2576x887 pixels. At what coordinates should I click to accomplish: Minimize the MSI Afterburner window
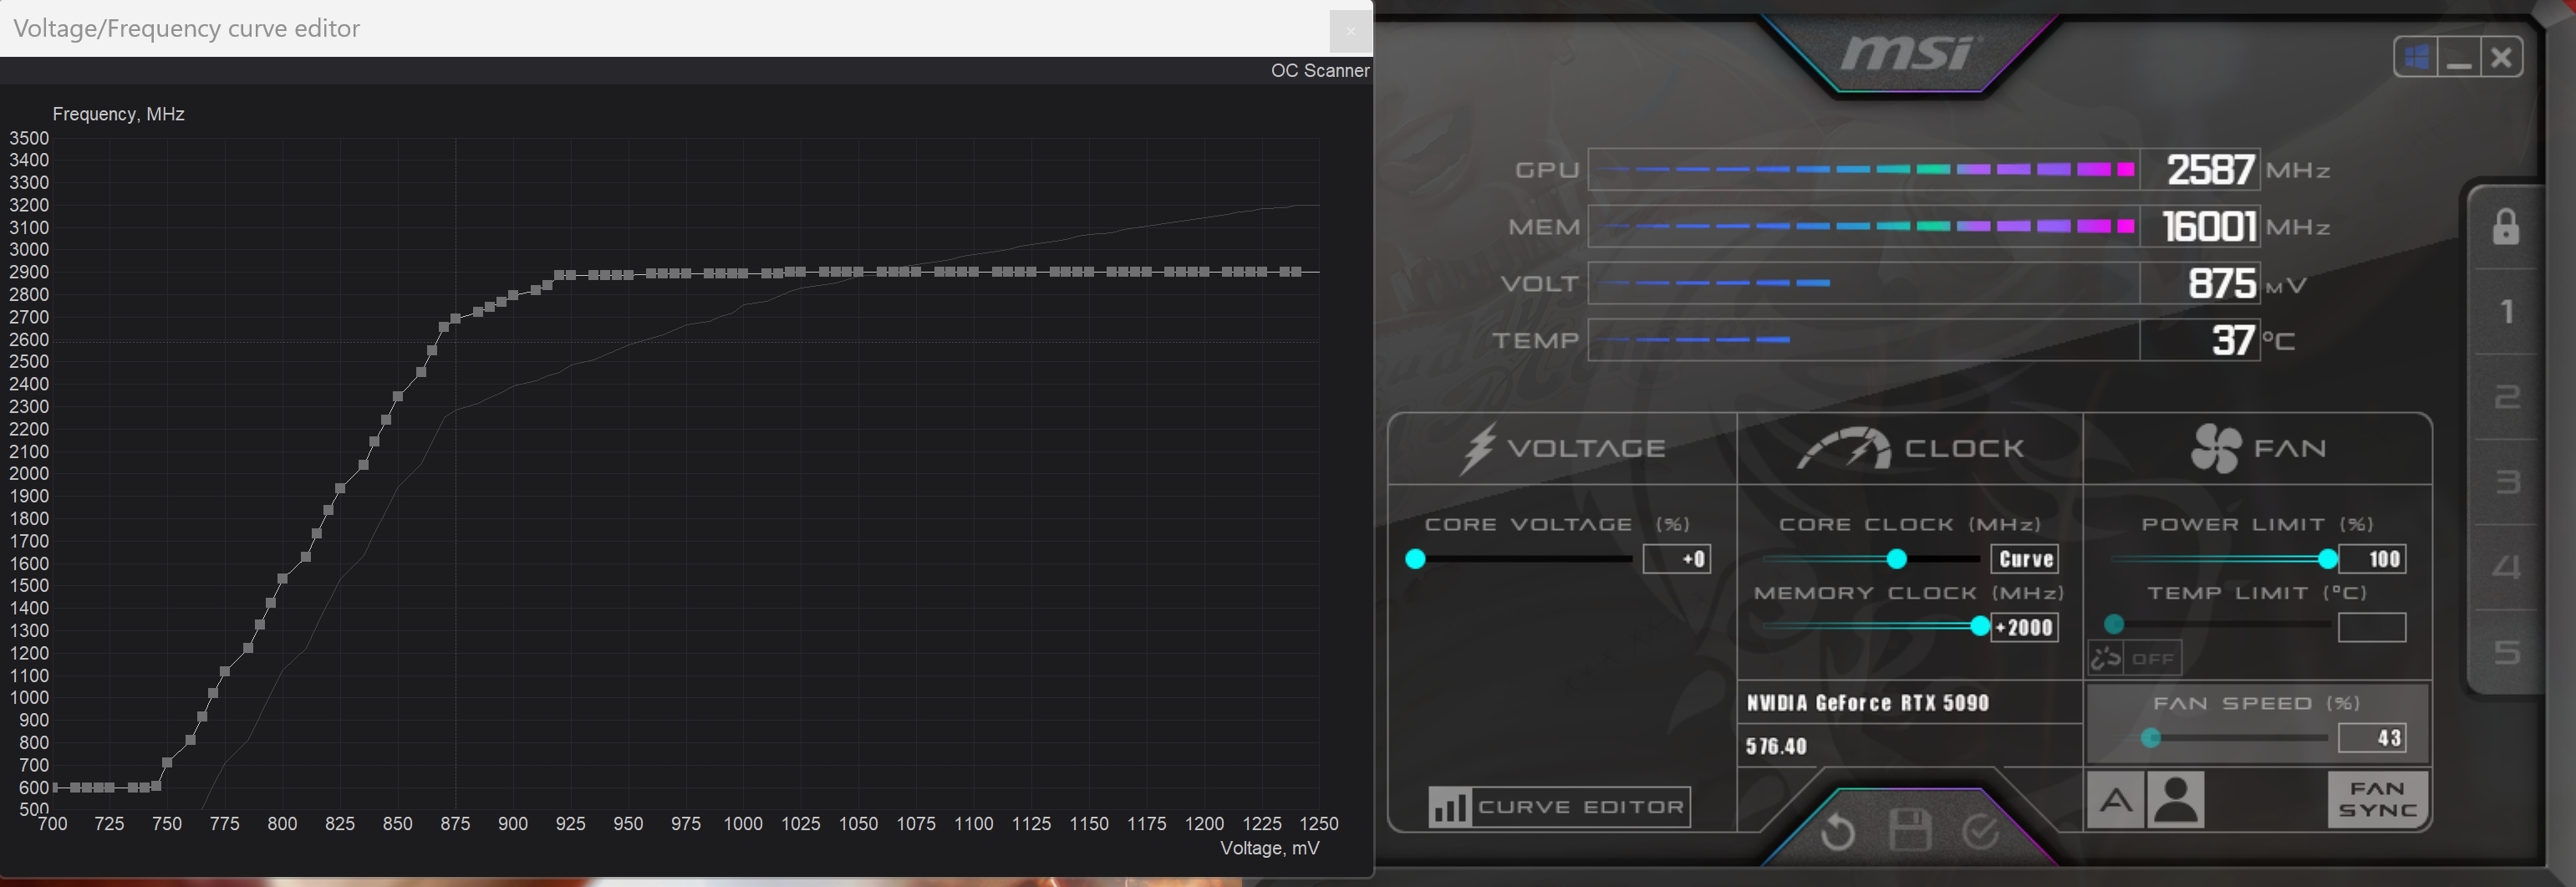tap(2459, 57)
